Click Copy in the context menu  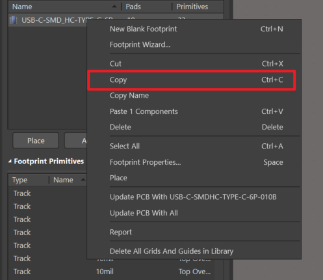[x=194, y=79]
